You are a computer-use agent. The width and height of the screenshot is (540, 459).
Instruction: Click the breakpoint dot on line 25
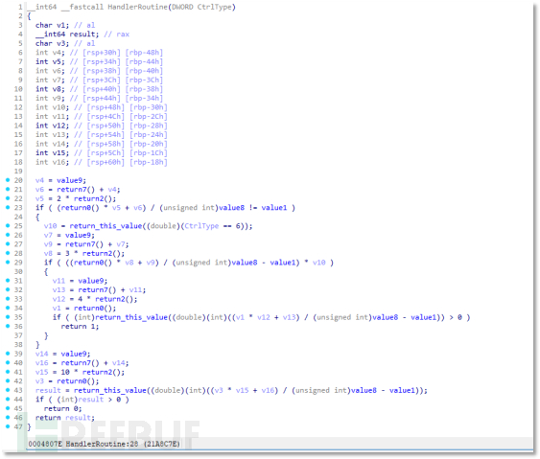pos(8,226)
